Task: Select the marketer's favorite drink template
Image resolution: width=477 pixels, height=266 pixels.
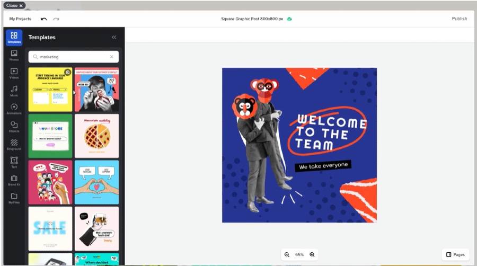Action: (x=97, y=228)
